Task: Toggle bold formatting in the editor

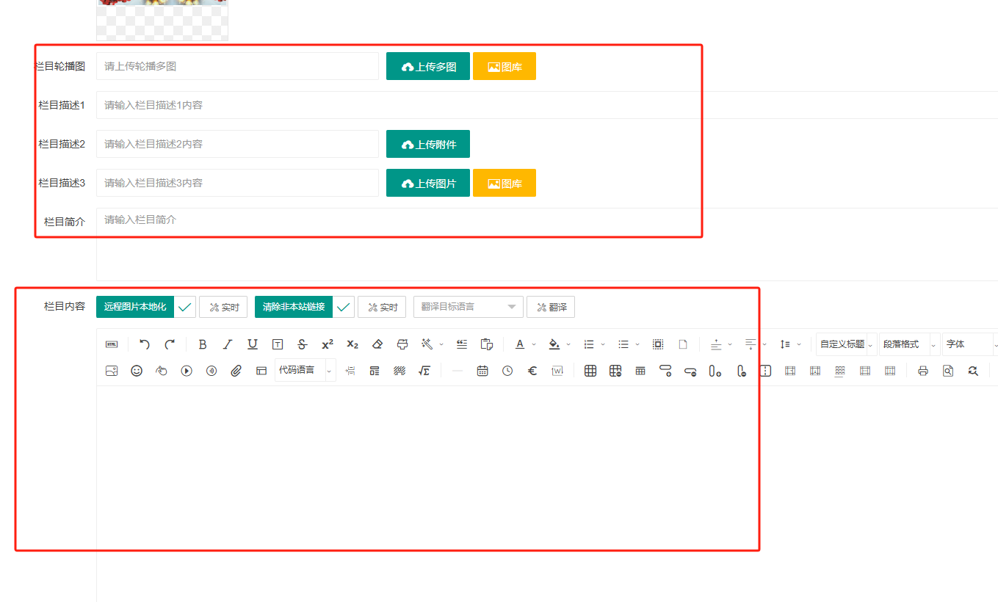Action: [203, 344]
